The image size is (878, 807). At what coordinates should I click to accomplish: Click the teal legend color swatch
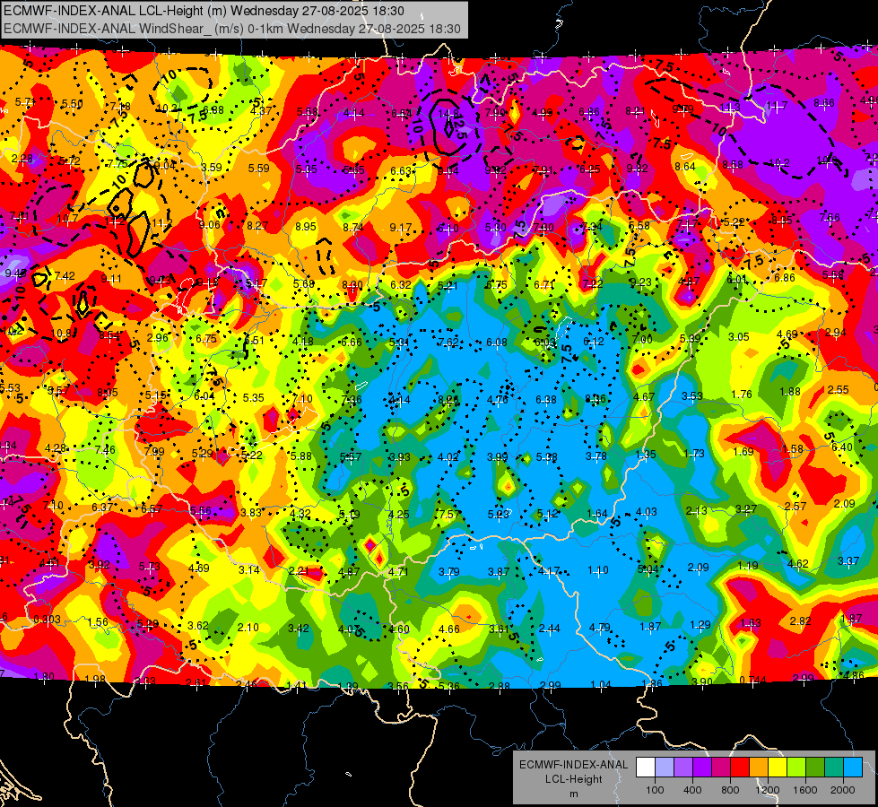(x=834, y=767)
